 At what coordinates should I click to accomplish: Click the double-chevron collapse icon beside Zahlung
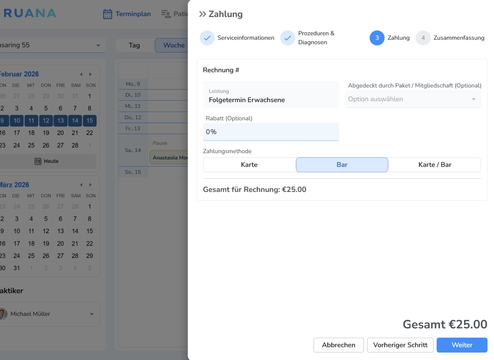point(202,14)
